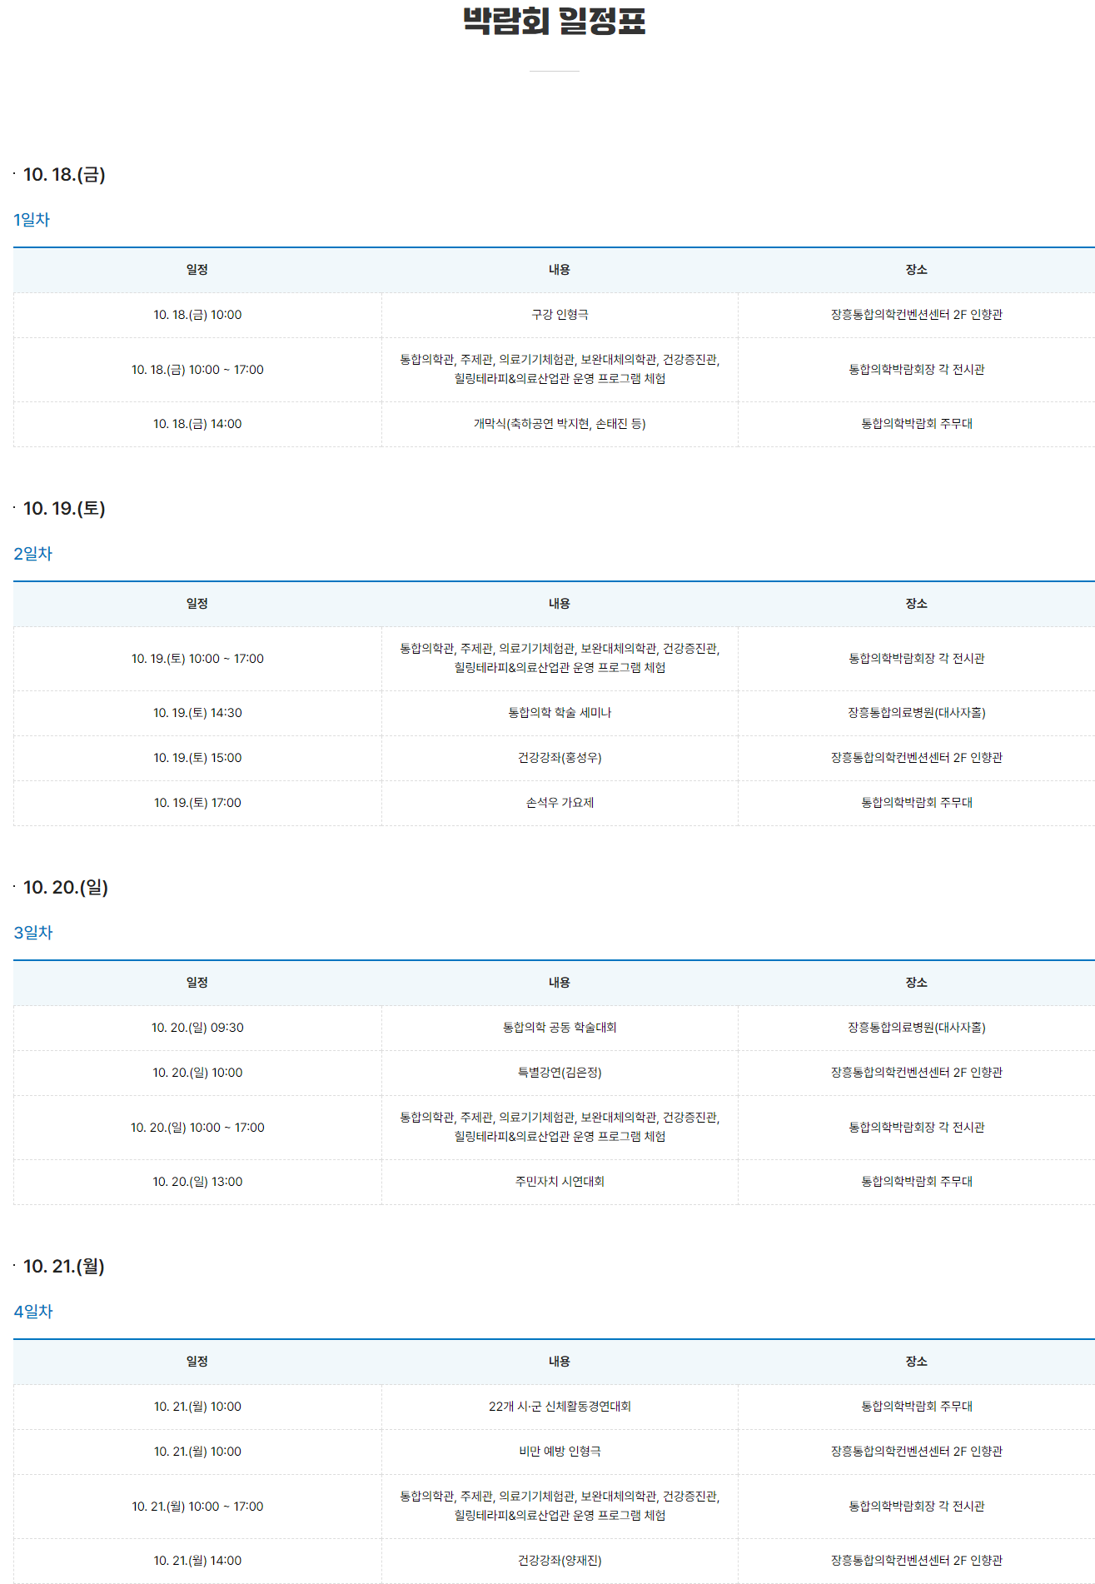Click the 10. 18.(금) 10:00 schedule cell
This screenshot has height=1584, width=1095.
[197, 315]
